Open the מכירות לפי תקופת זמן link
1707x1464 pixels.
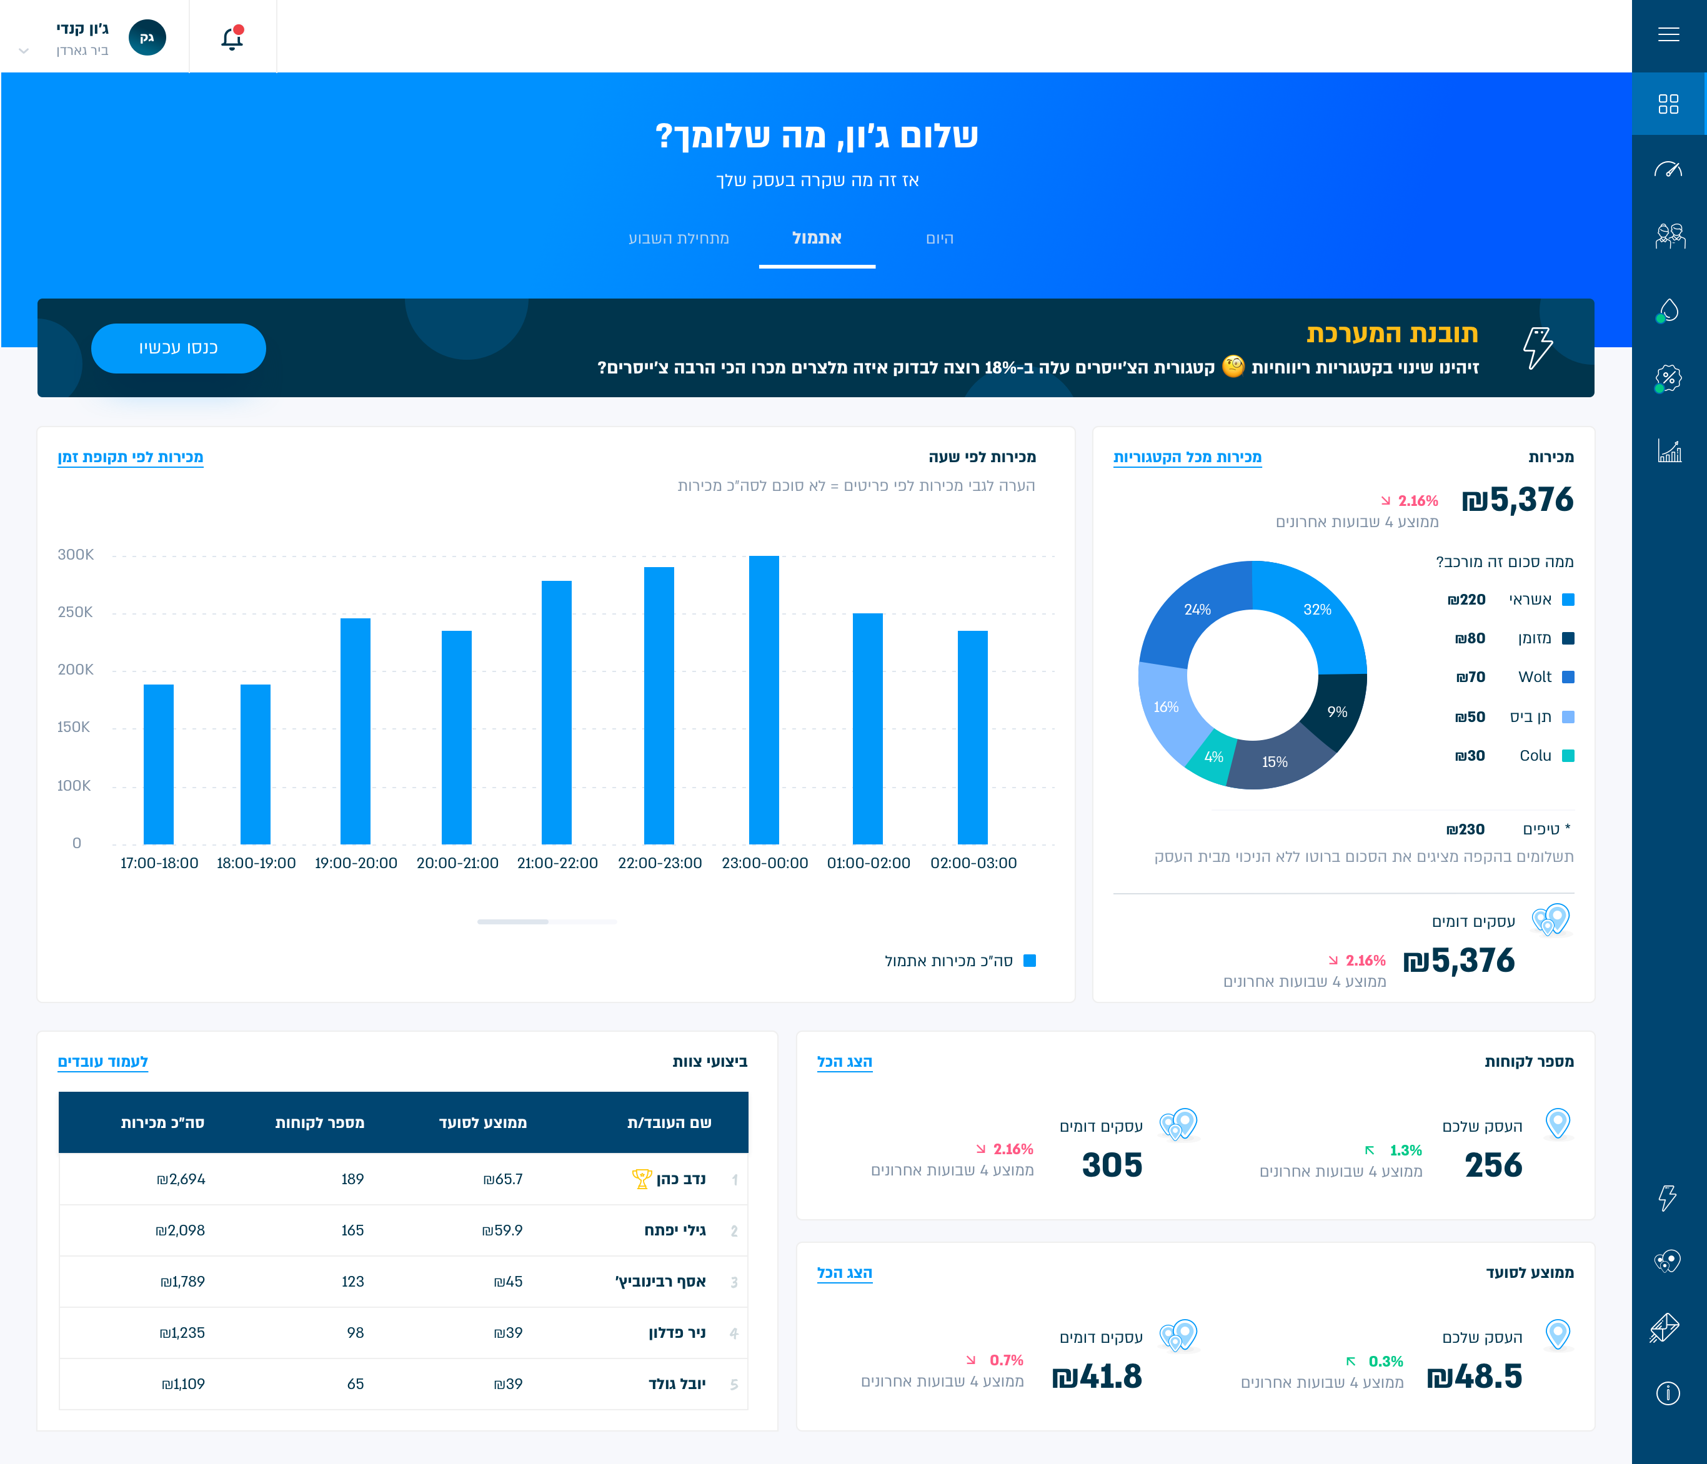coord(130,457)
